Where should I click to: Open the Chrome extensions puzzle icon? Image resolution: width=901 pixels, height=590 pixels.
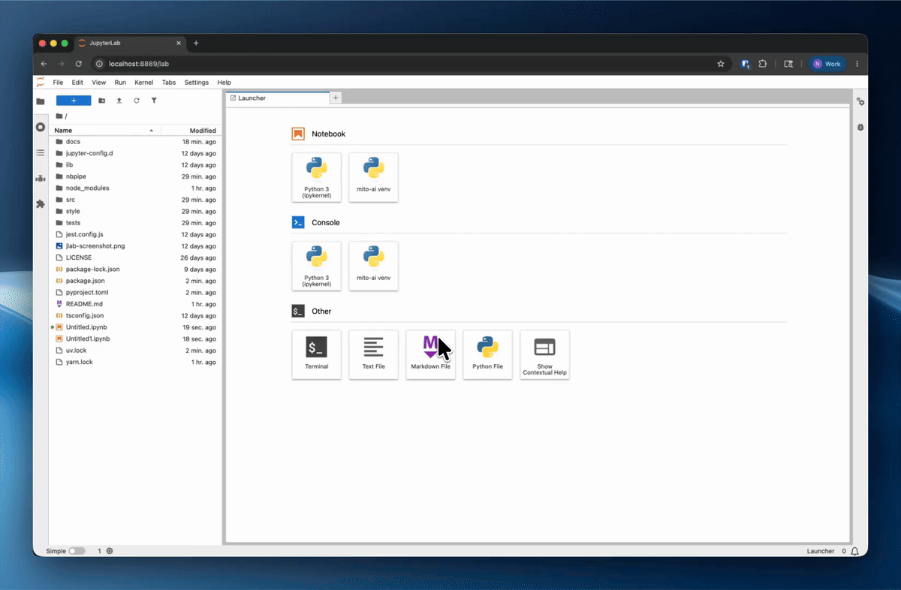coord(763,64)
